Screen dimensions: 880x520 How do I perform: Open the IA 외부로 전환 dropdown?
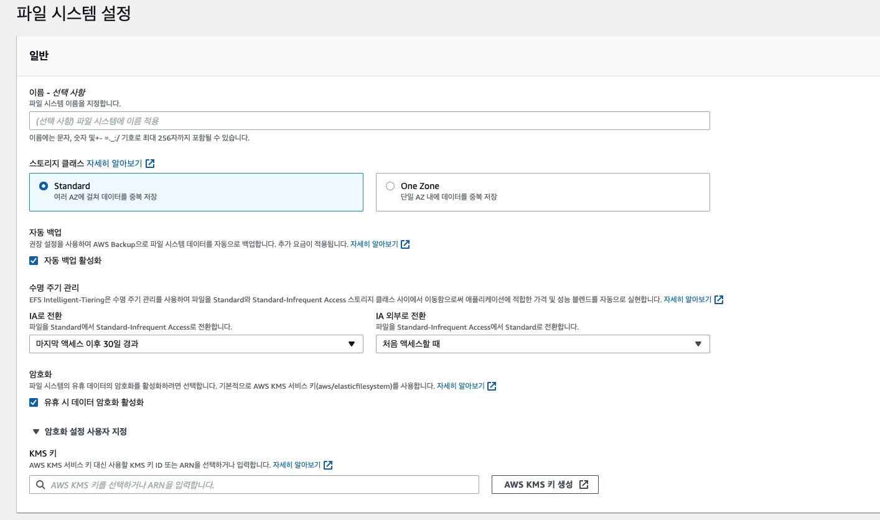543,344
